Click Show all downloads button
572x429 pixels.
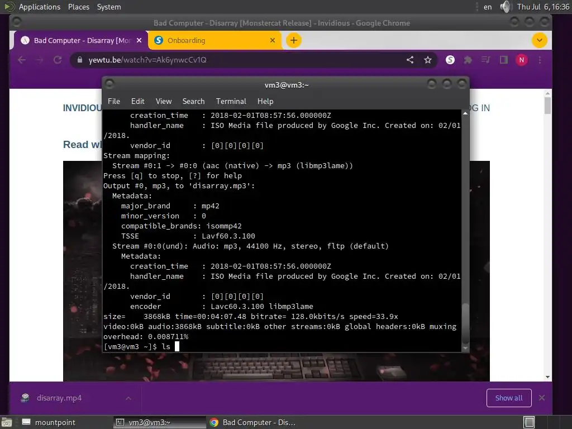[509, 398]
